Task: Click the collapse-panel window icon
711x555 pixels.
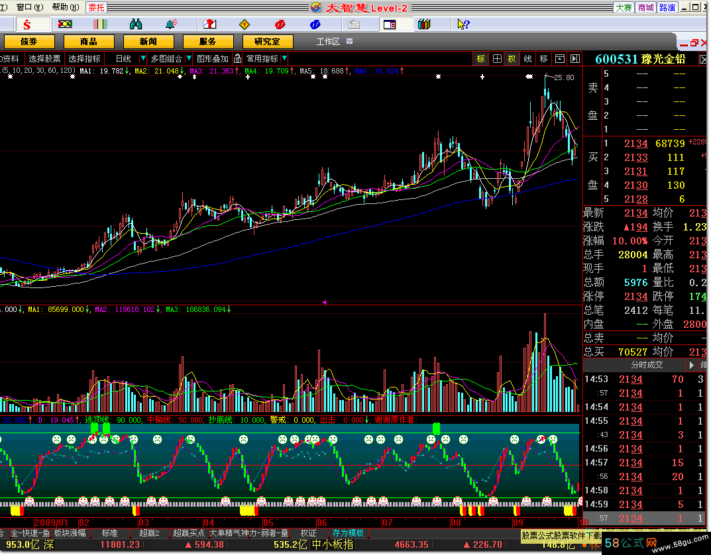Action: tap(560, 58)
